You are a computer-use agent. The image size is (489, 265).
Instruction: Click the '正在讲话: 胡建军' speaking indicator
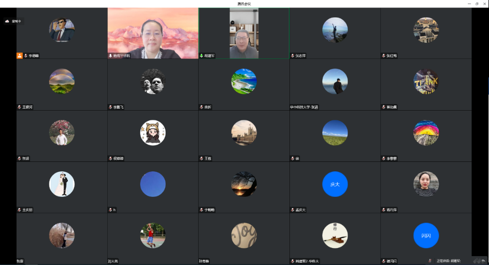point(449,261)
